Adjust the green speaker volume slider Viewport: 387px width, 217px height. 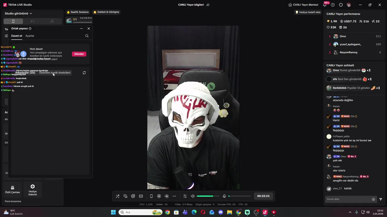tap(208, 196)
